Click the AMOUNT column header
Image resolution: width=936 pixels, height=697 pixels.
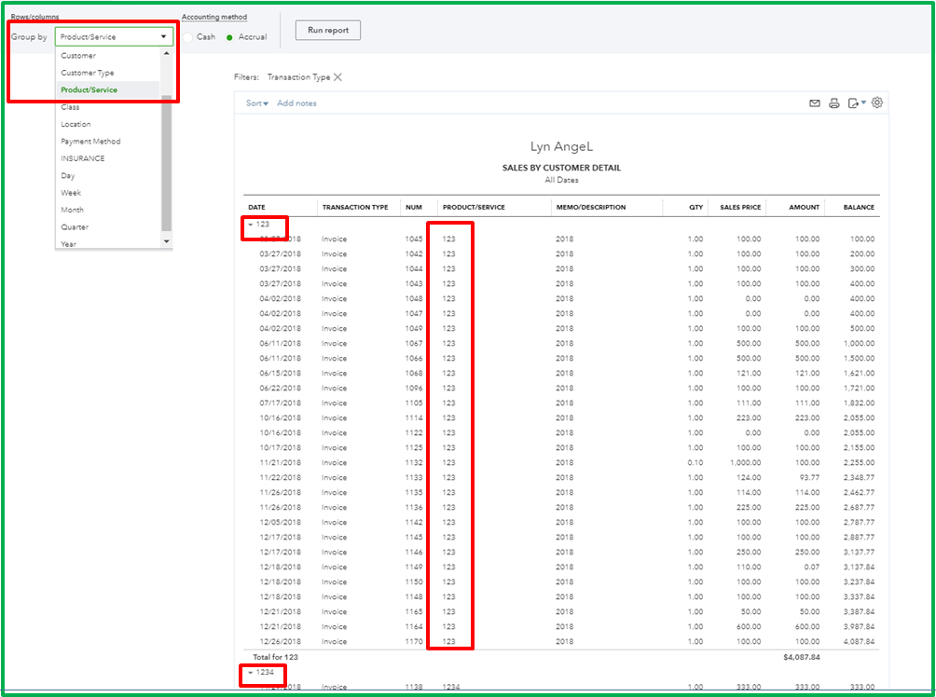pyautogui.click(x=804, y=207)
